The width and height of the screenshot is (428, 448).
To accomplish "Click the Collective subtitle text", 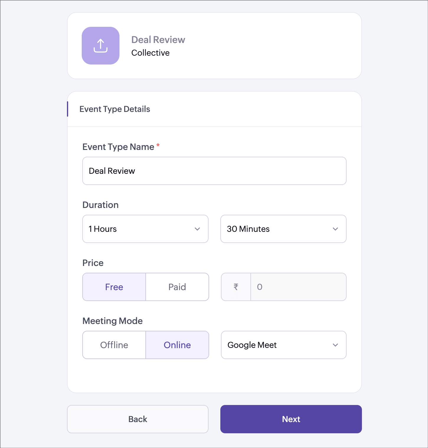I will [150, 53].
